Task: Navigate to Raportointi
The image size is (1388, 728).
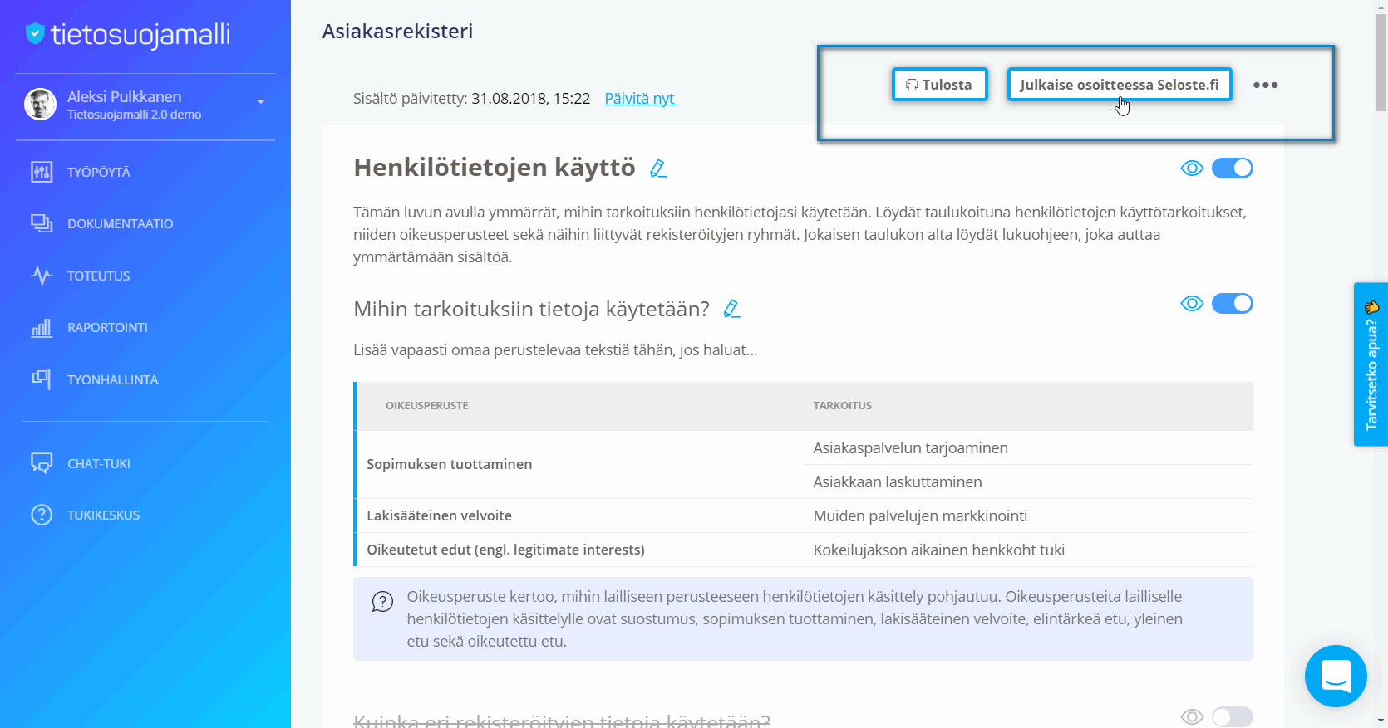Action: click(107, 327)
